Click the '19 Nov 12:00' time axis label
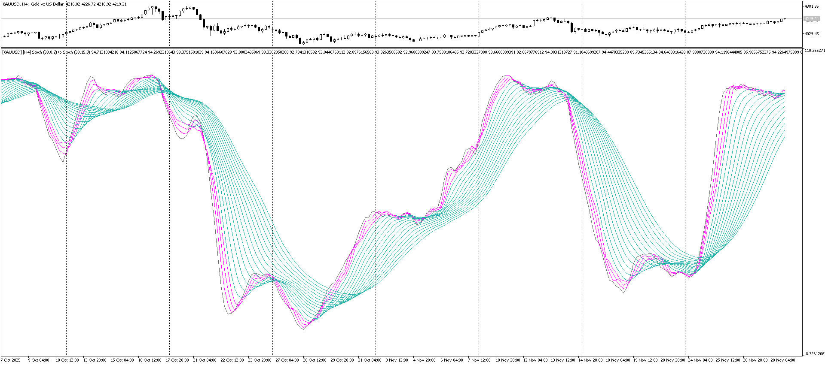The image size is (825, 365). [x=645, y=360]
